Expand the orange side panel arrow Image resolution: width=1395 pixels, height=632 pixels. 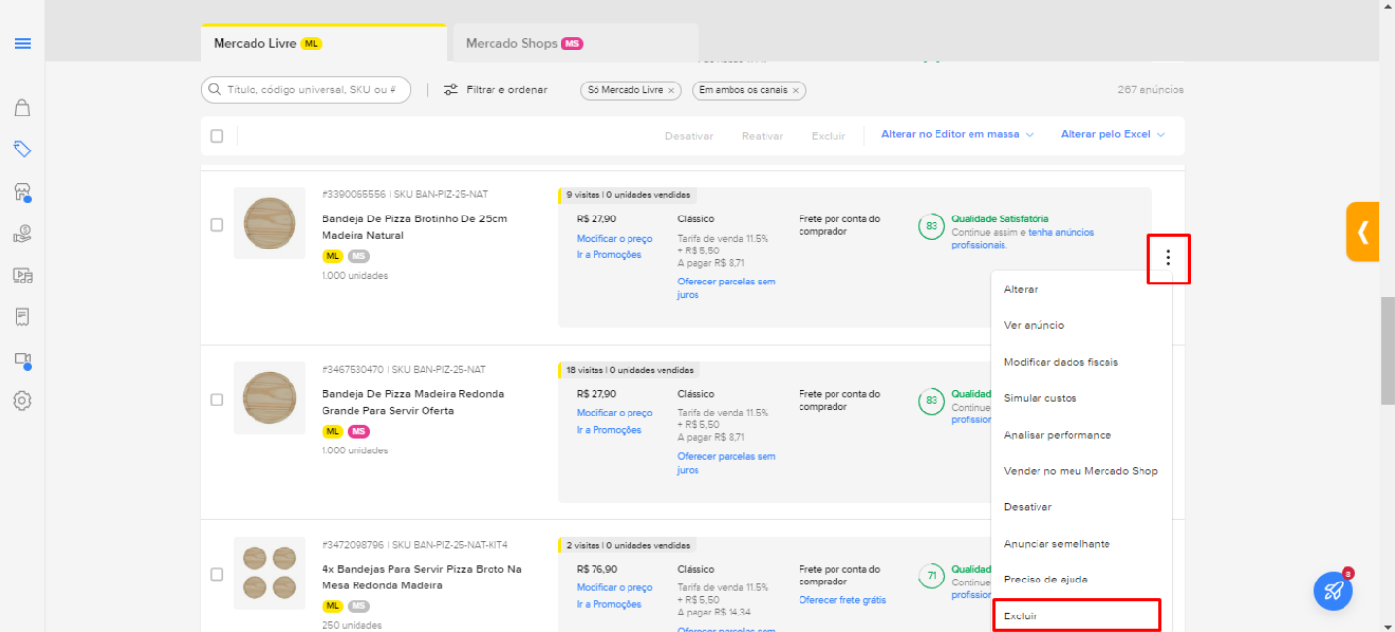pos(1363,232)
